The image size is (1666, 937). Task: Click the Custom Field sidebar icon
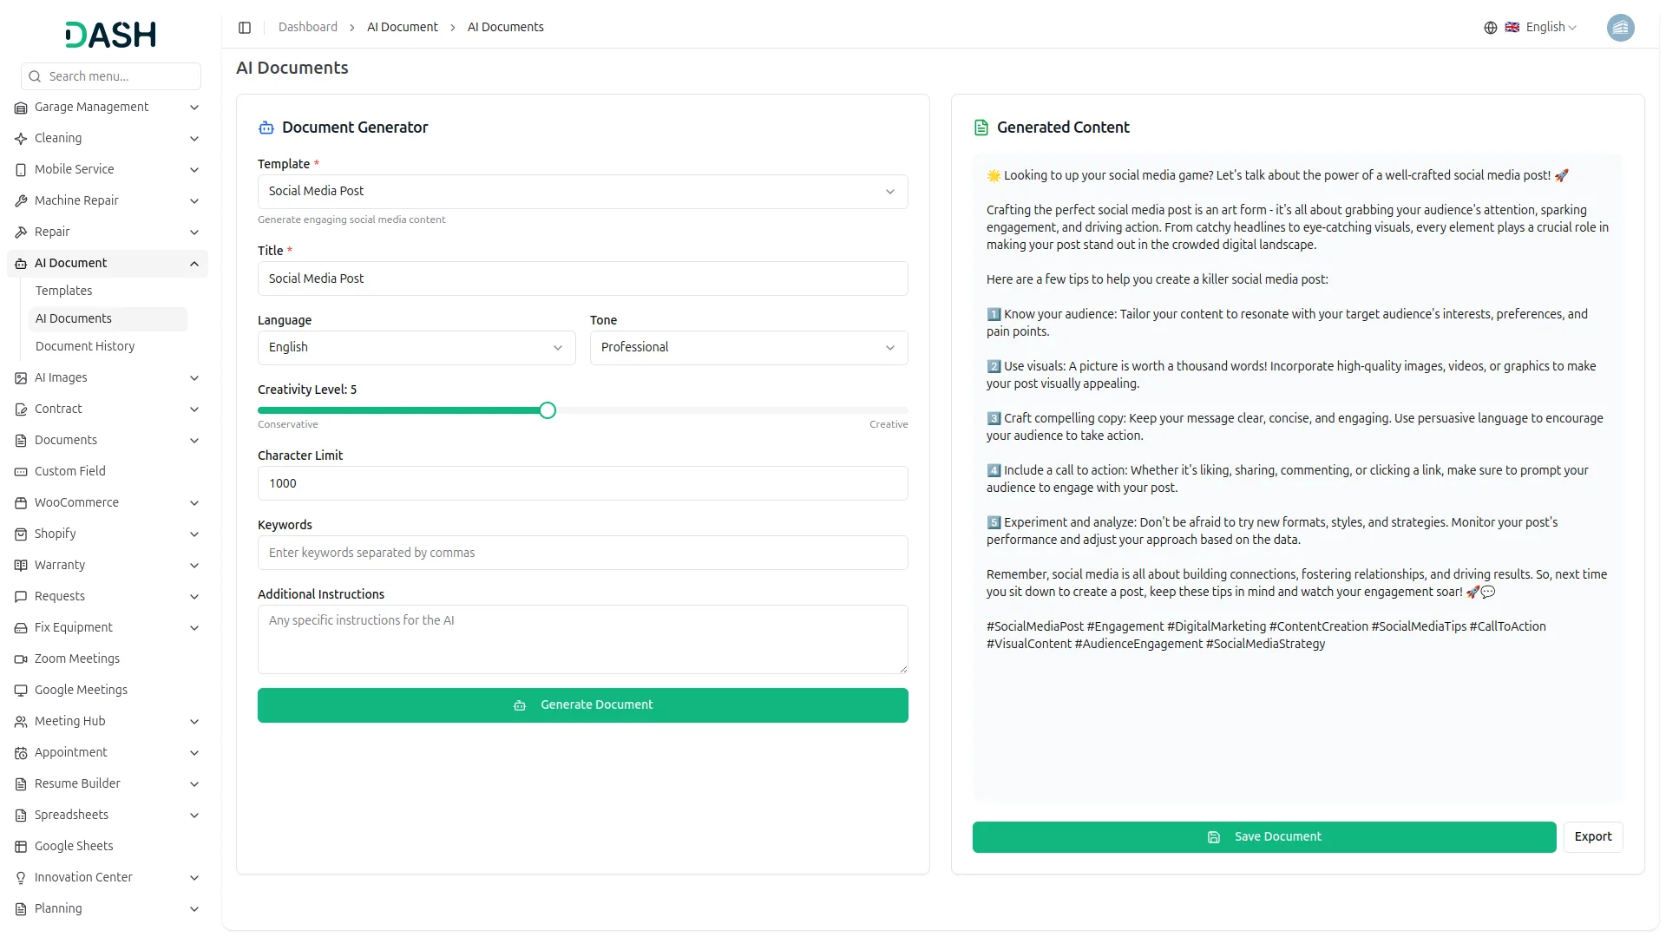pyautogui.click(x=21, y=472)
